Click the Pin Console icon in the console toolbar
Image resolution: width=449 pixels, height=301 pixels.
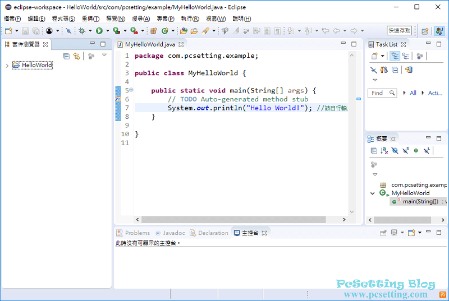click(x=383, y=233)
